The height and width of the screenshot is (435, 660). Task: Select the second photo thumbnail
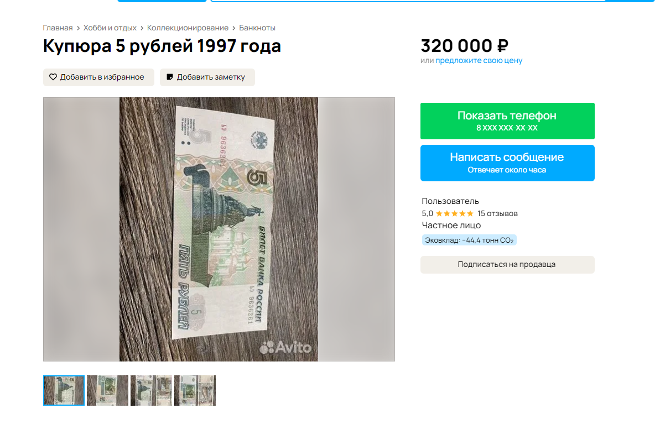tap(108, 390)
